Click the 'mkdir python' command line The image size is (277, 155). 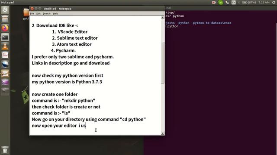(x=64, y=101)
